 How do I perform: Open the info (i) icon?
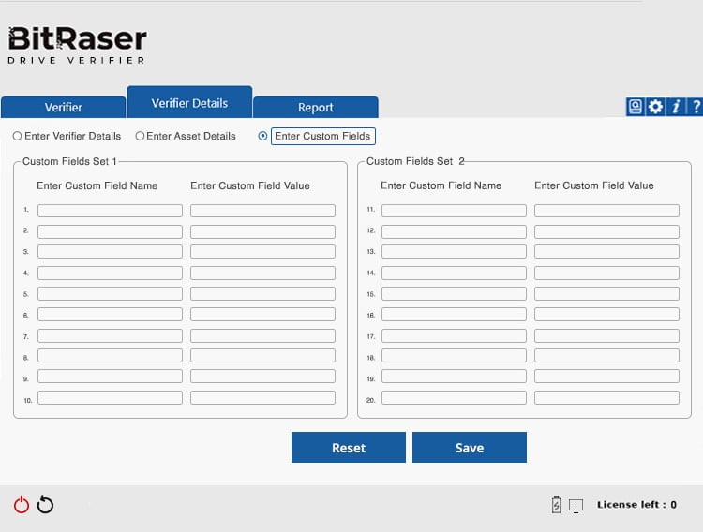pyautogui.click(x=676, y=107)
